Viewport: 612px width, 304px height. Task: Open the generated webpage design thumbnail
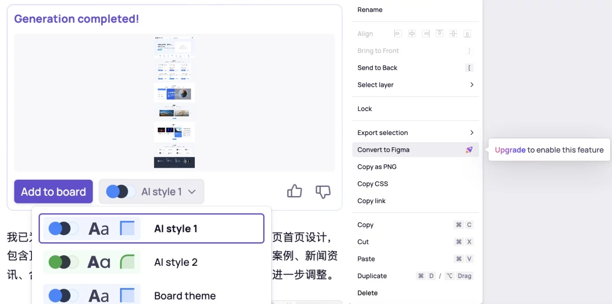click(x=174, y=103)
